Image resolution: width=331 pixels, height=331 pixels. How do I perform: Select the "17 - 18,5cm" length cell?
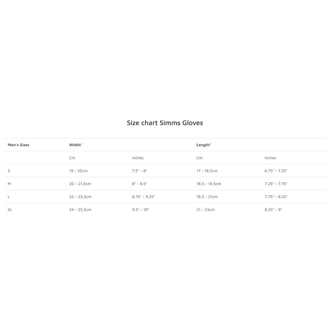point(207,171)
